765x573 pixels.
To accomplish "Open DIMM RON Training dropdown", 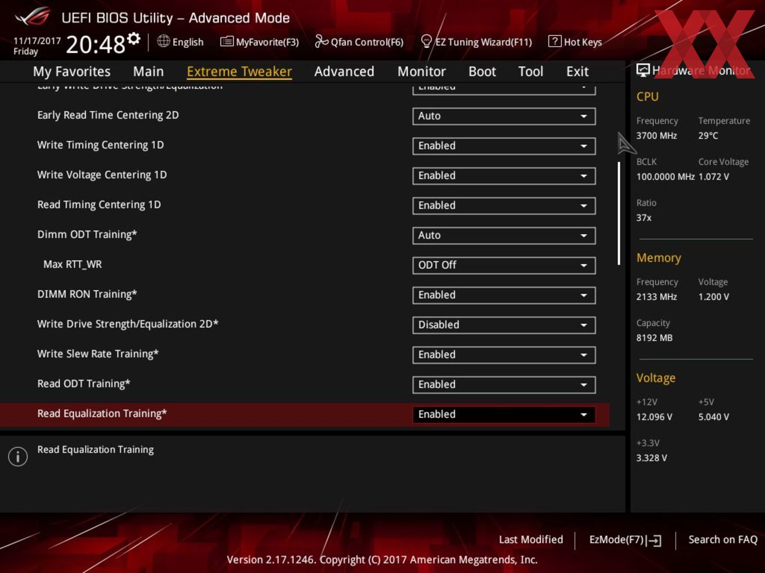I will tap(504, 295).
